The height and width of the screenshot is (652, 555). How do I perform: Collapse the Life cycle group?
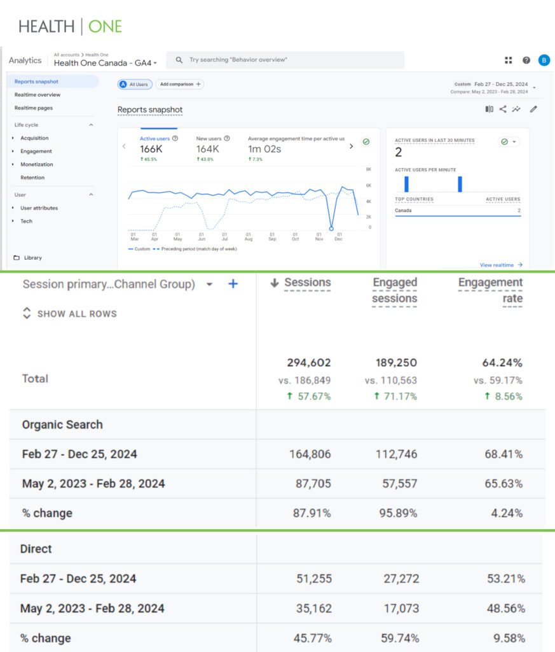(x=90, y=125)
